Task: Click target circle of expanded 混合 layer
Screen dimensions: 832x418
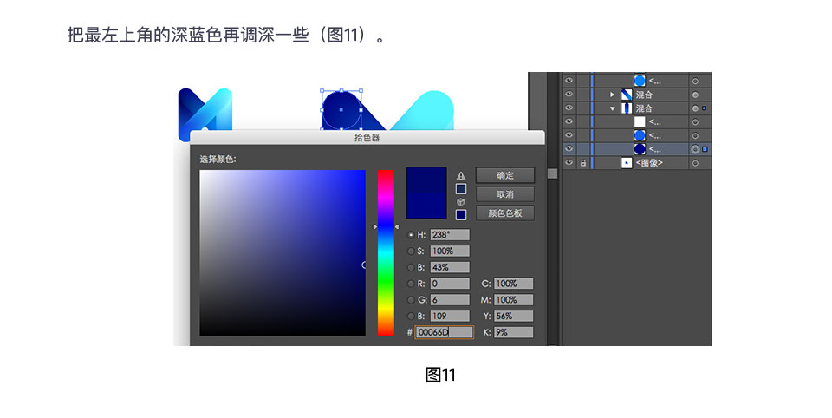Action: (x=695, y=108)
